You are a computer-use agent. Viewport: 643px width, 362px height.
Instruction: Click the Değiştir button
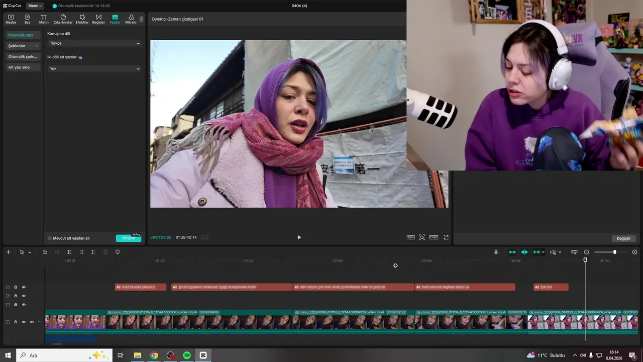click(624, 238)
